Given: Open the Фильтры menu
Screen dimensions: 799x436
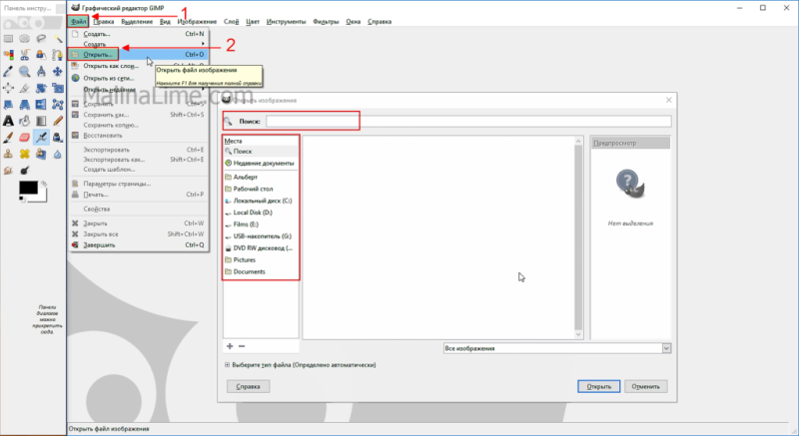Looking at the screenshot, I should [326, 21].
